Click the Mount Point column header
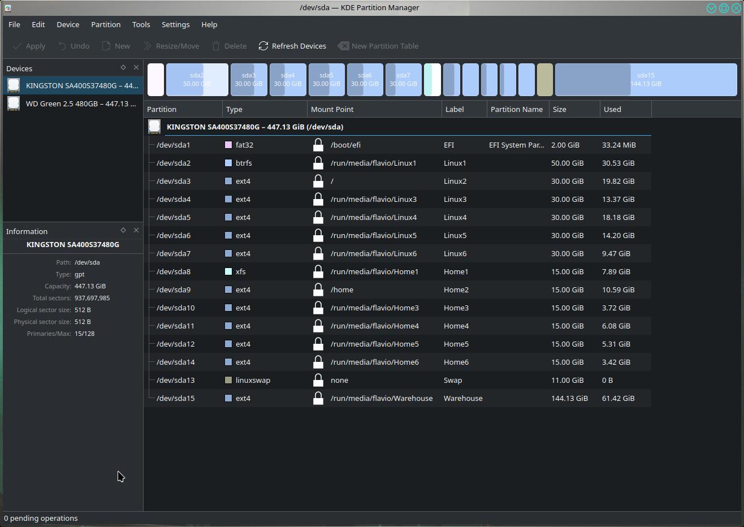Image resolution: width=744 pixels, height=527 pixels. click(x=373, y=109)
